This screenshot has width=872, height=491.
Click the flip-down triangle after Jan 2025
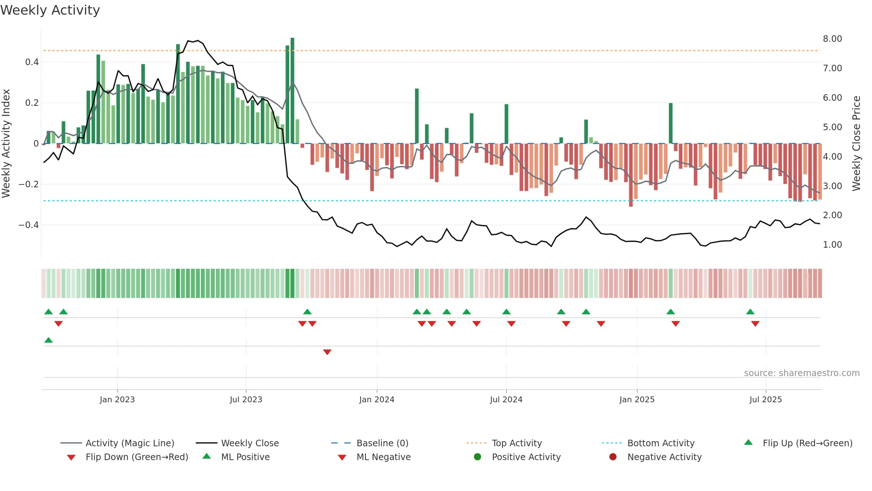coord(676,324)
